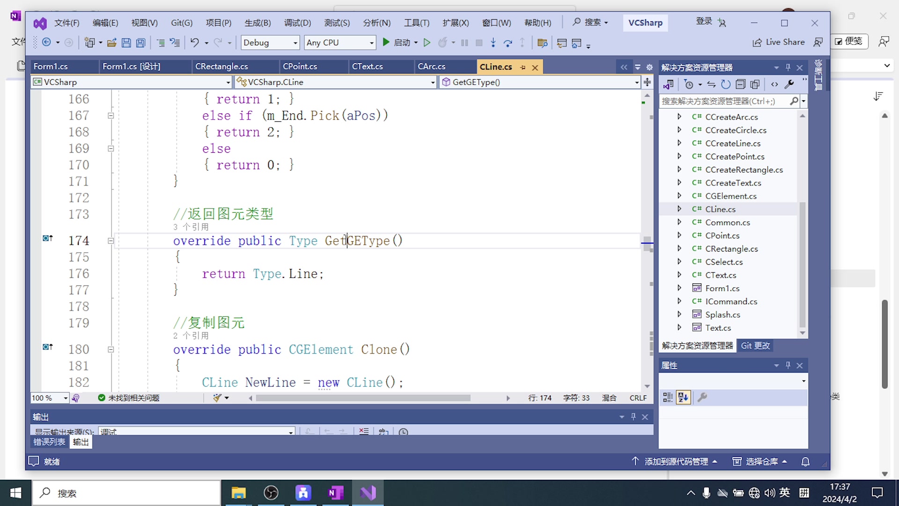Image resolution: width=899 pixels, height=506 pixels.
Task: Click Solution Explorer collapse all icon
Action: (740, 84)
